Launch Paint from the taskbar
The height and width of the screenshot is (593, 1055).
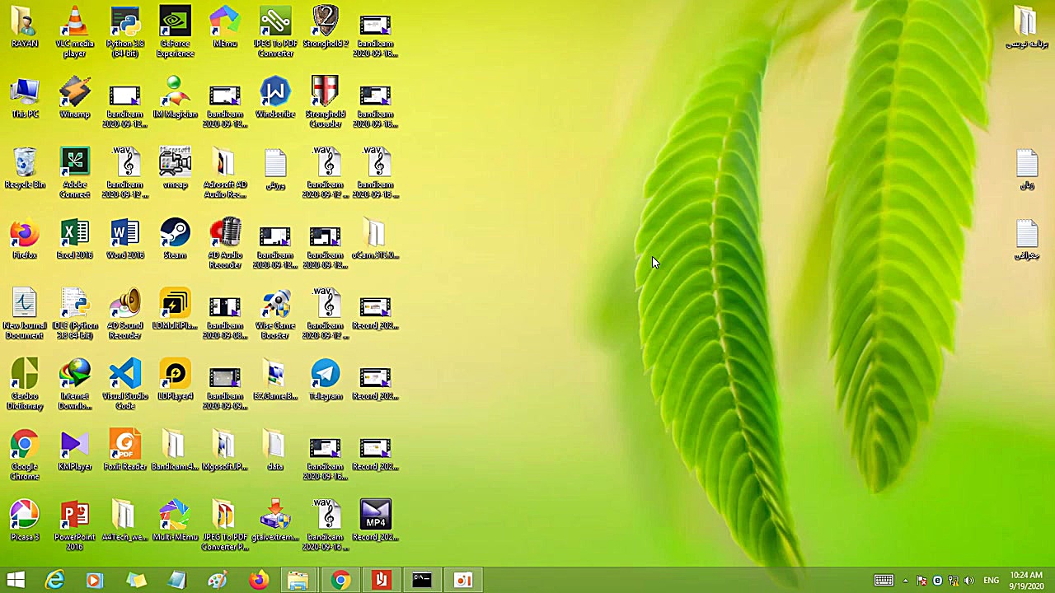pos(218,581)
